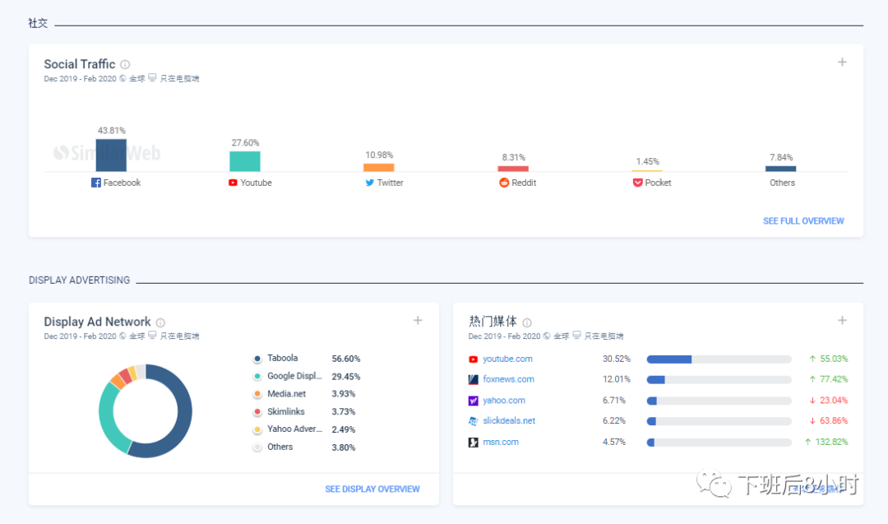The height and width of the screenshot is (524, 888).
Task: Click the Facebook icon under the bar chart
Action: click(96, 183)
